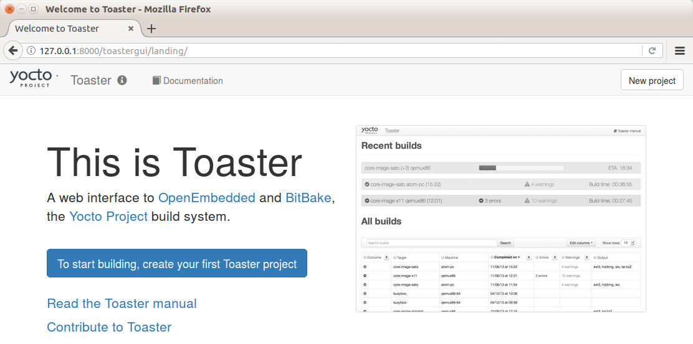The height and width of the screenshot is (344, 693).
Task: Click the New project button
Action: click(x=652, y=81)
